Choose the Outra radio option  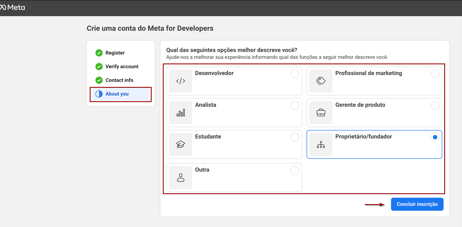295,170
